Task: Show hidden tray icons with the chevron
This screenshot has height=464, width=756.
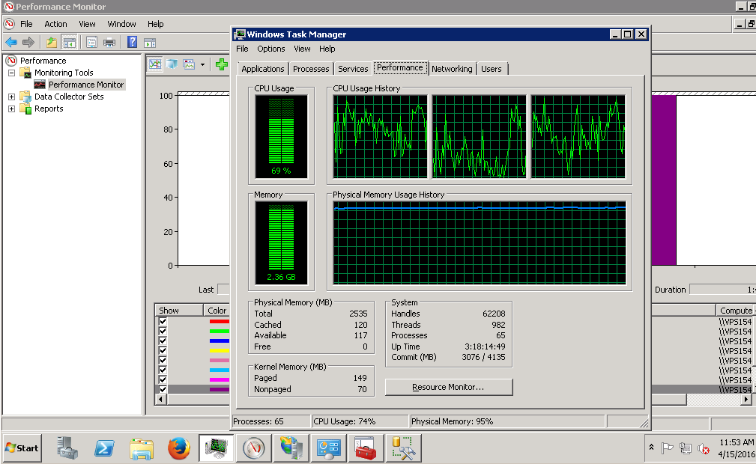Action: (651, 448)
